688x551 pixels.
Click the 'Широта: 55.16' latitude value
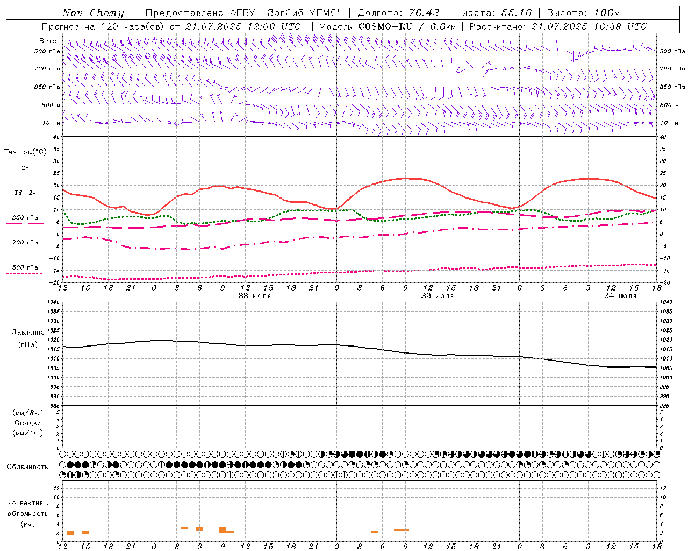492,13
